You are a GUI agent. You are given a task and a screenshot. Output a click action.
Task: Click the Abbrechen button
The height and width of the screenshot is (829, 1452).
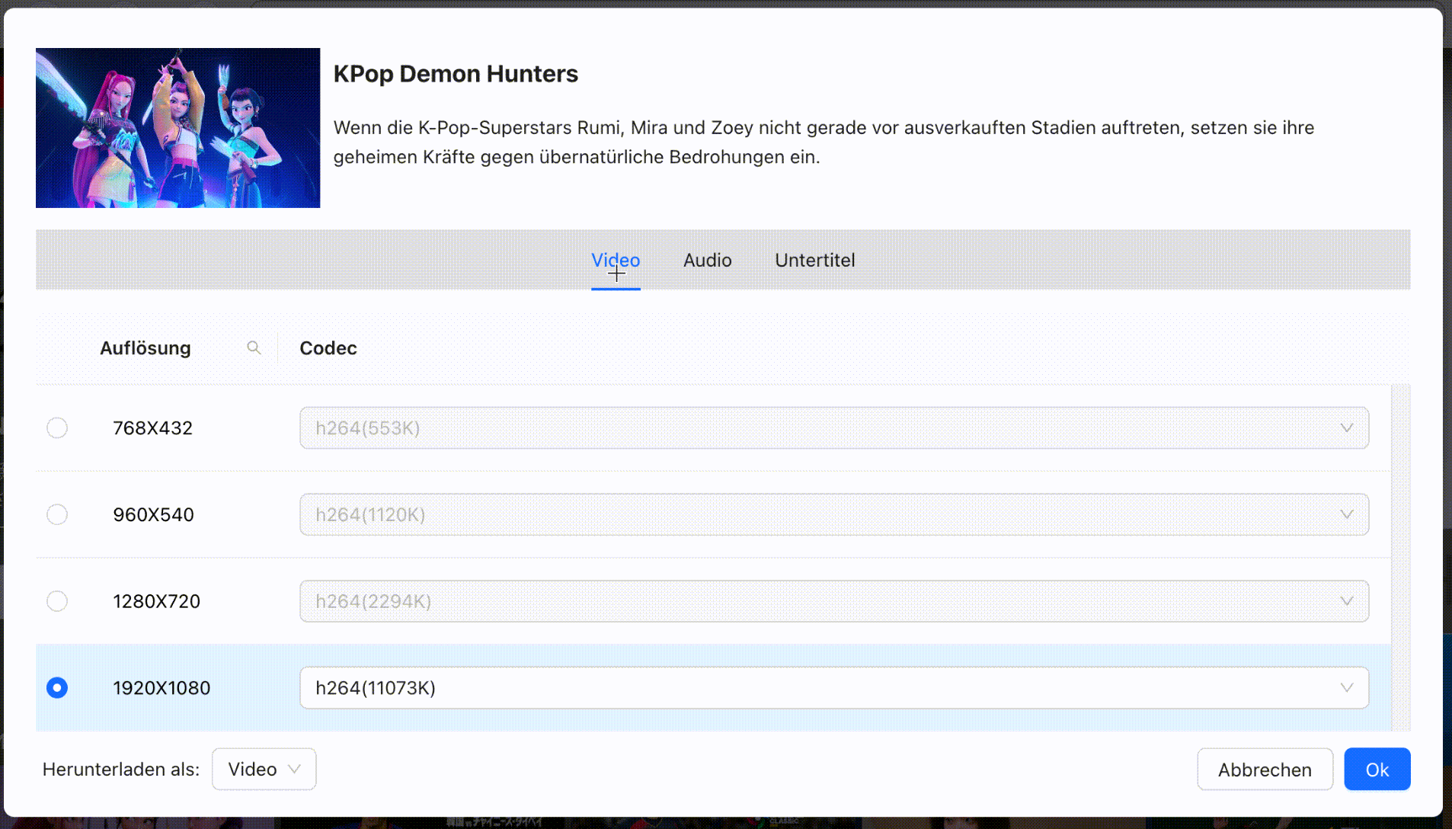(x=1265, y=769)
